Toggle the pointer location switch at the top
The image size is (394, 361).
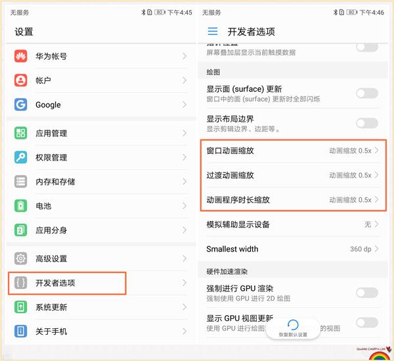pyautogui.click(x=367, y=47)
